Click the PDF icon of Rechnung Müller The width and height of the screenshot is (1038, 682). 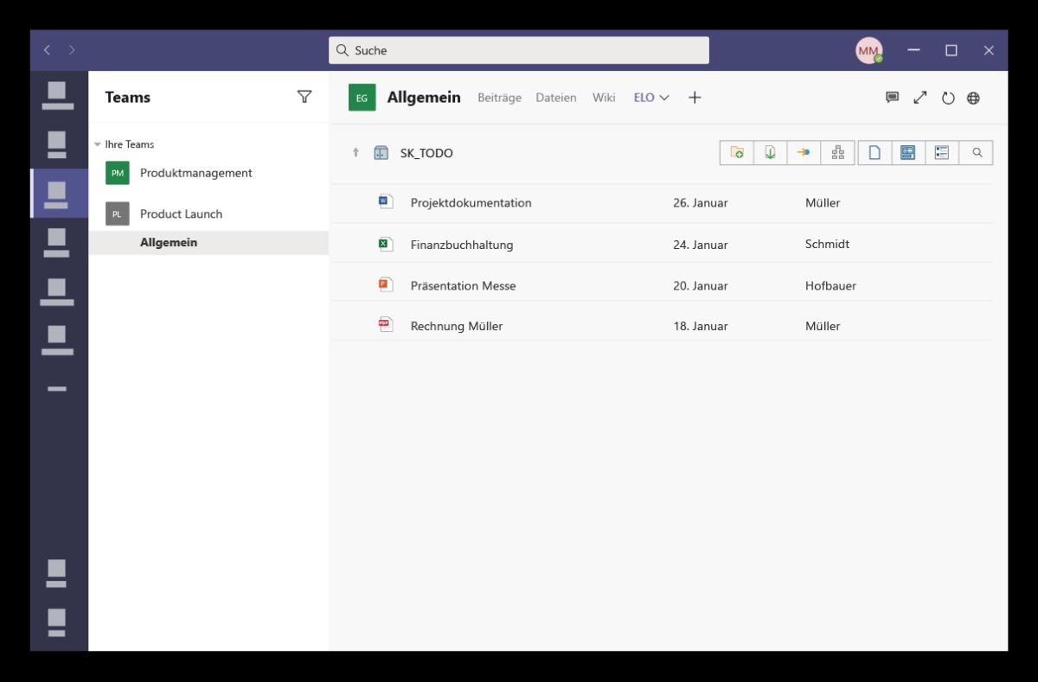coord(386,325)
